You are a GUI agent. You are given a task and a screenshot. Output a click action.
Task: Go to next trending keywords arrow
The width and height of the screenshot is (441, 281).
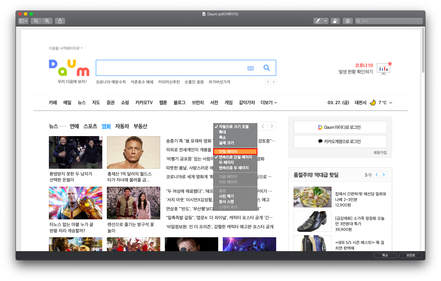(273, 82)
